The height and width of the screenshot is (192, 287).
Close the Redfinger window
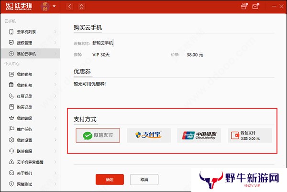[x=282, y=6]
